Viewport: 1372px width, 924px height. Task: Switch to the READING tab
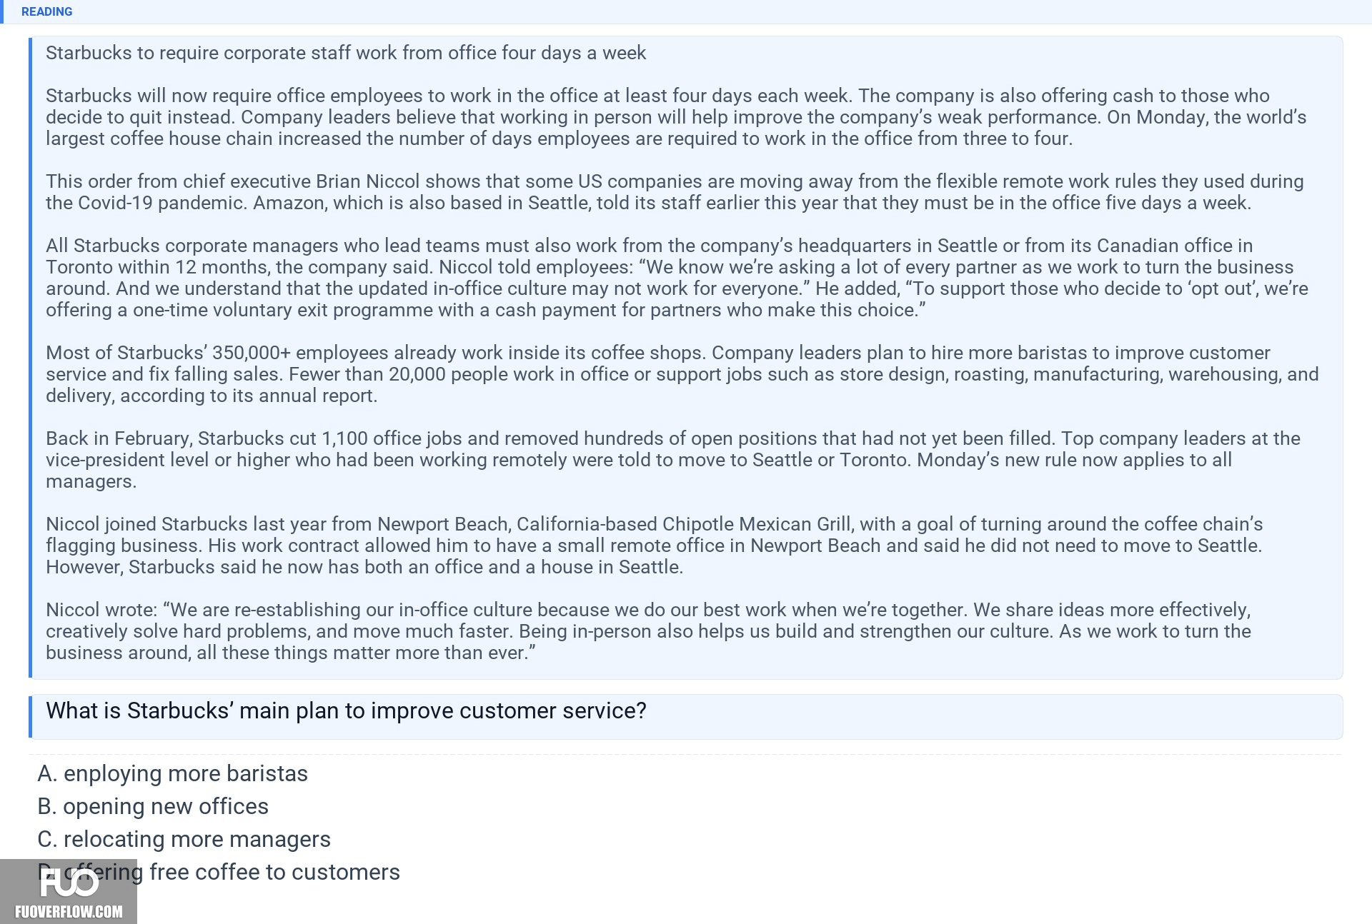[46, 11]
